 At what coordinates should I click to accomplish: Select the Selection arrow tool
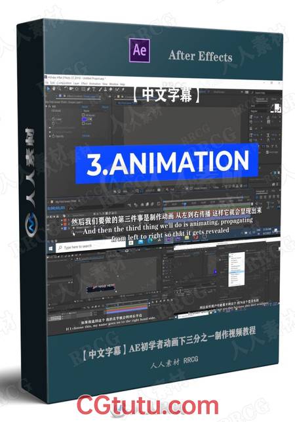point(49,89)
